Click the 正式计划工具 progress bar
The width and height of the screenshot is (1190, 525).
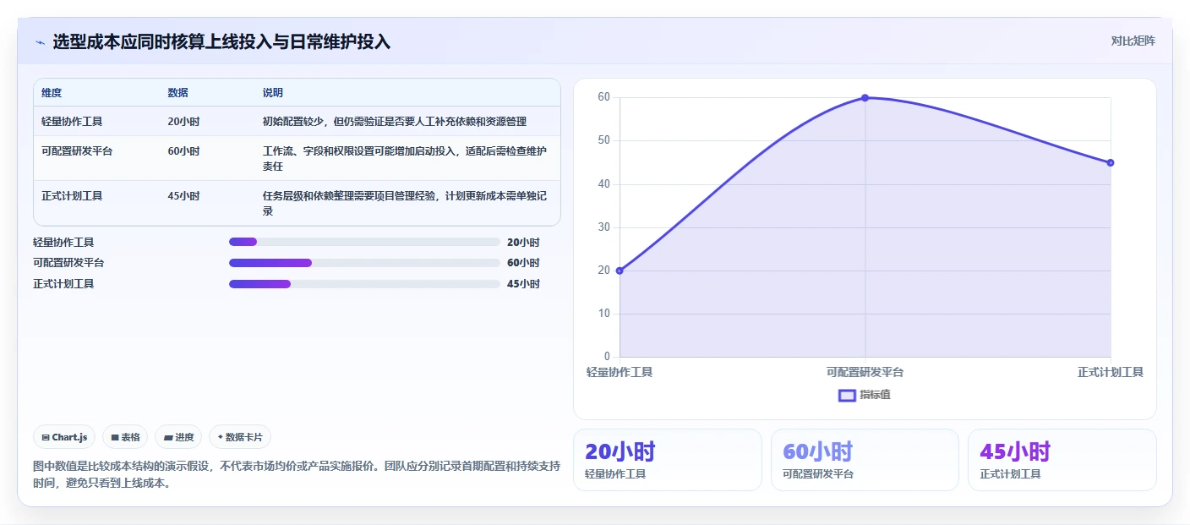(x=364, y=284)
